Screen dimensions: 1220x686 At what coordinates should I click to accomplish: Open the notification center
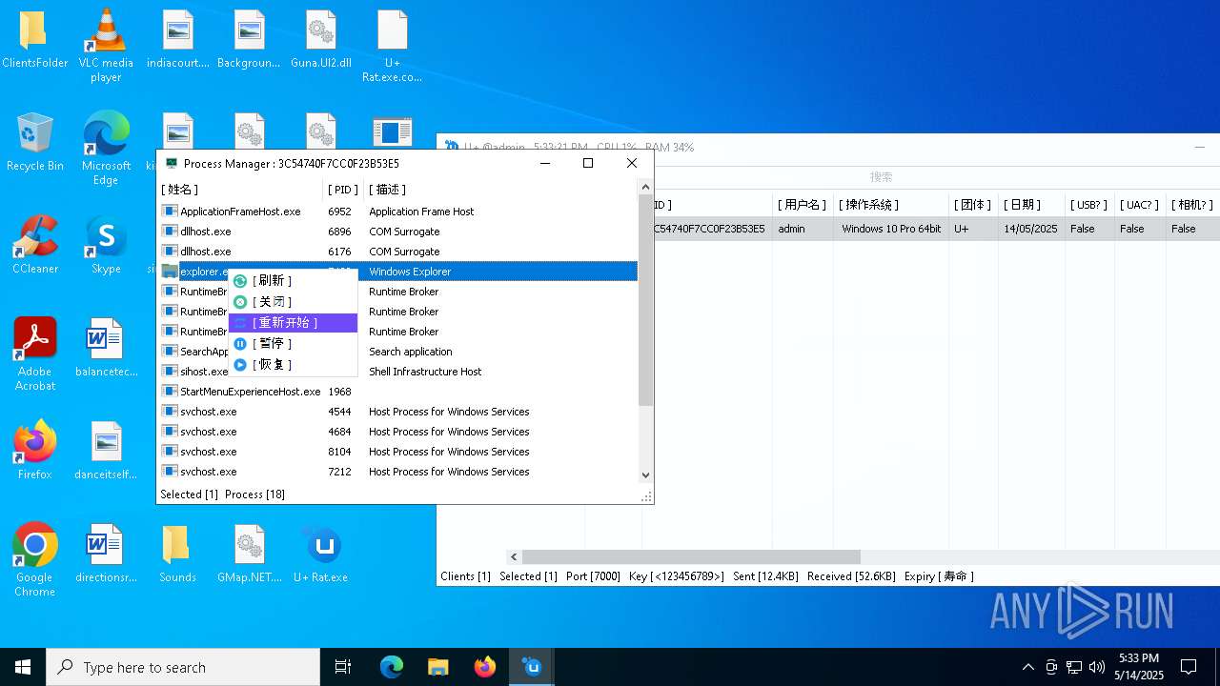point(1189,667)
